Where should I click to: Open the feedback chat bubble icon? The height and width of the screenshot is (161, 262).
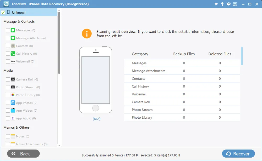tap(228, 4)
